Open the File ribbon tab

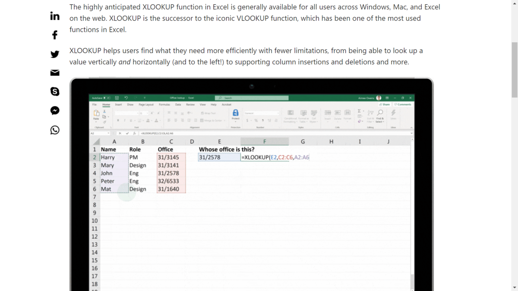click(95, 104)
